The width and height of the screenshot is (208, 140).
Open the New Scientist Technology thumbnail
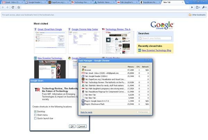[50, 69]
